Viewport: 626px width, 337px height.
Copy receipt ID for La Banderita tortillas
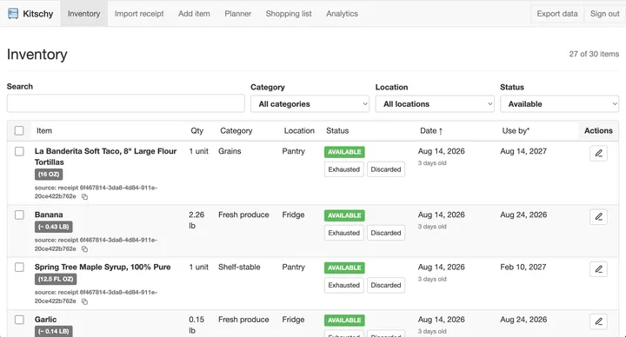(x=84, y=196)
